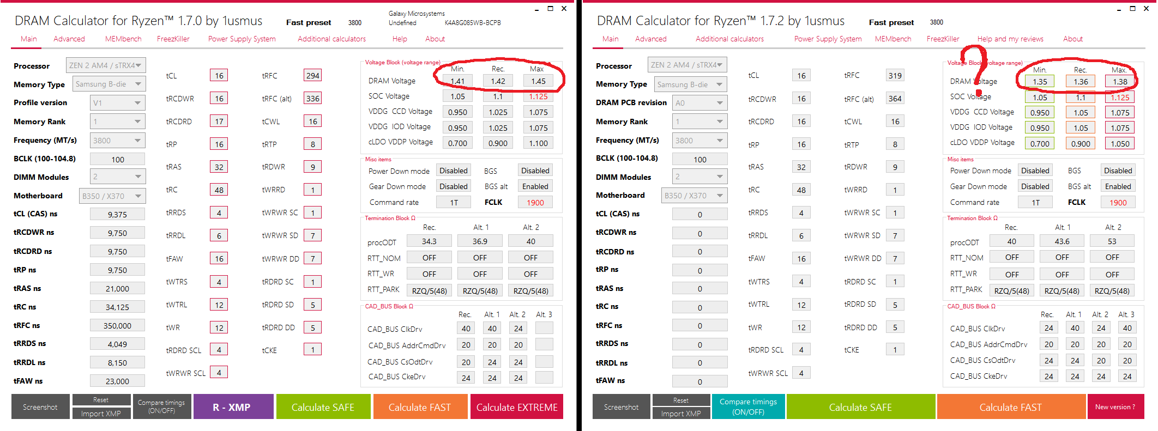Click DRAM Voltage Max value 1.38
The image size is (1158, 431).
pos(1120,81)
